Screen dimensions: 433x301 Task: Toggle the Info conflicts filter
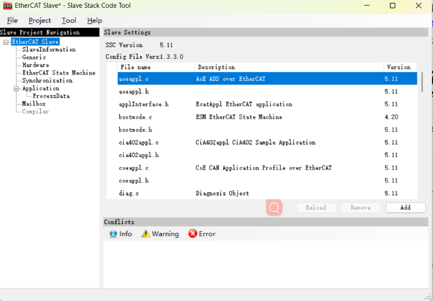click(121, 234)
